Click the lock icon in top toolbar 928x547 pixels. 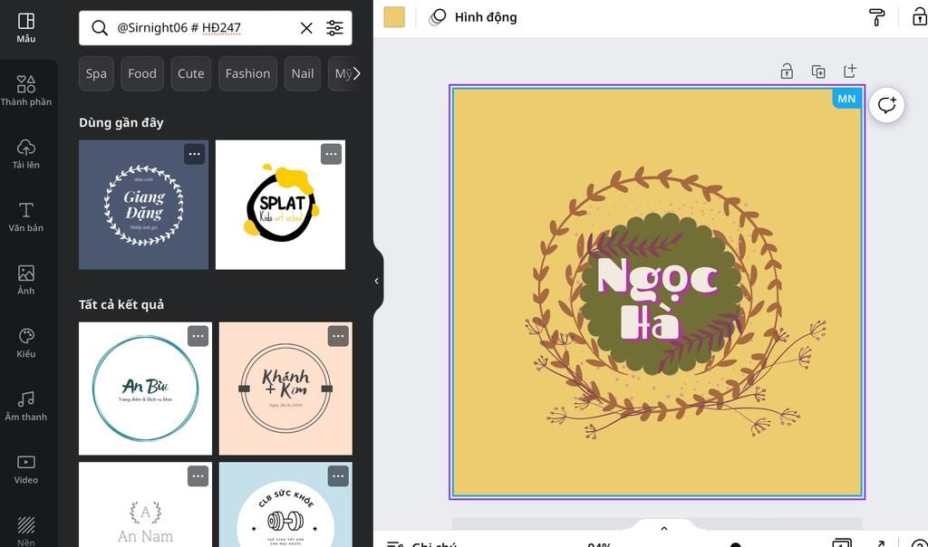tap(919, 17)
